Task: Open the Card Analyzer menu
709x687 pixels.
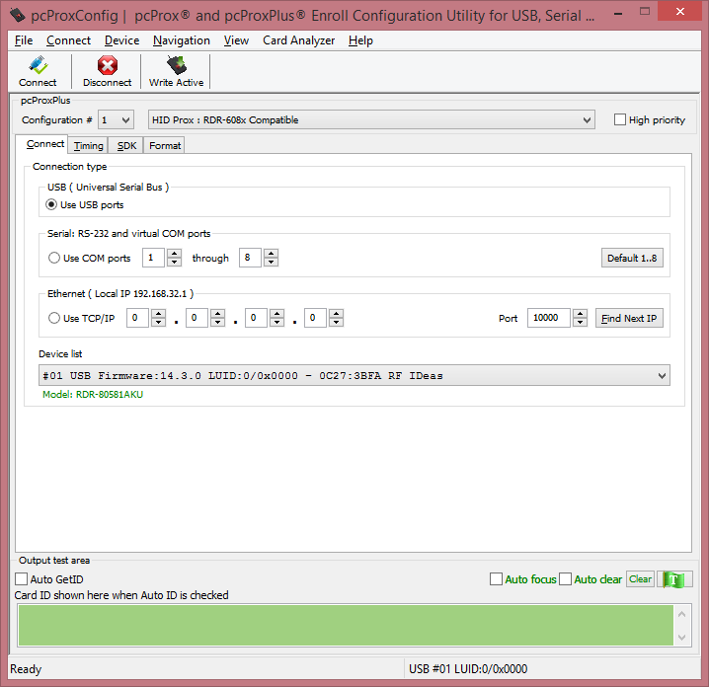Action: 298,40
